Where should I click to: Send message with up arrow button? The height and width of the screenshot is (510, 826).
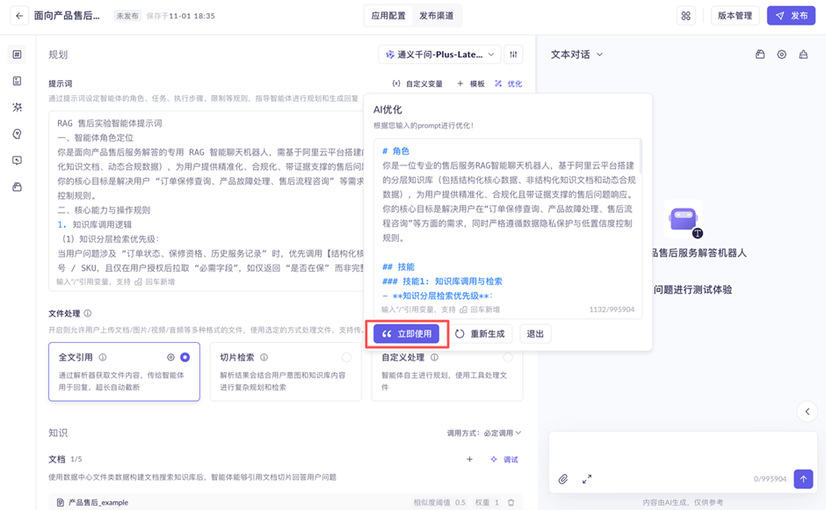click(x=803, y=479)
